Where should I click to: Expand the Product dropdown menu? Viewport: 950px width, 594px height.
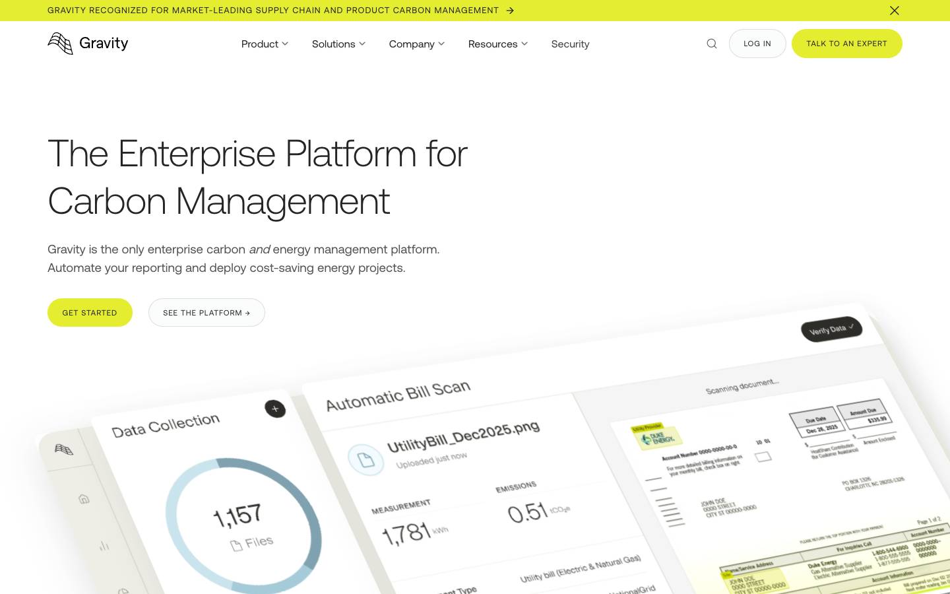(x=265, y=44)
